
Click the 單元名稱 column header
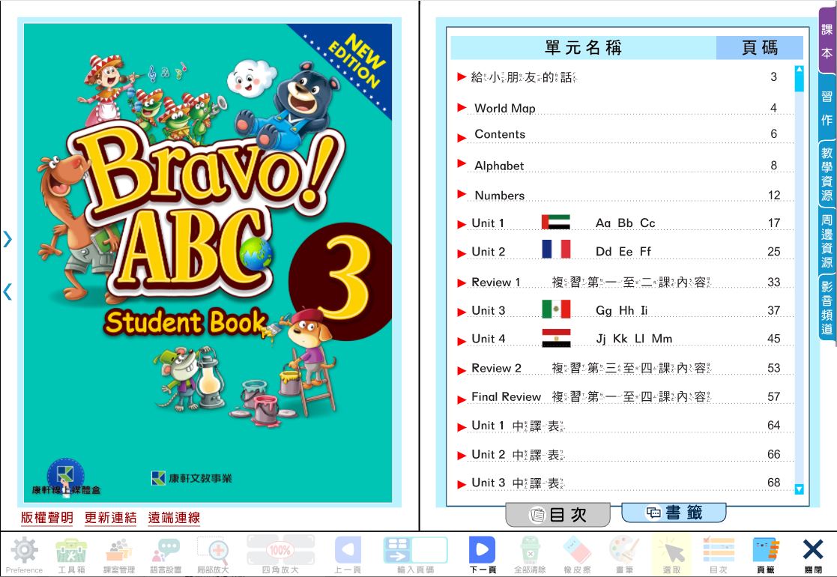pyautogui.click(x=583, y=47)
